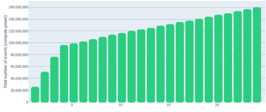266x112 pixels.
Task: Click the x-axis tick label 15
Action: click(x=169, y=106)
